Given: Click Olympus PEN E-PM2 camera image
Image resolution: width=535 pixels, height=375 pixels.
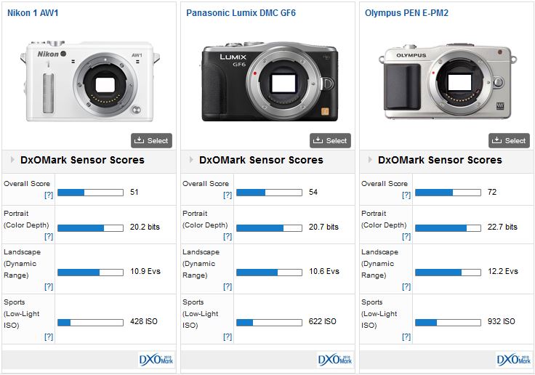Looking at the screenshot, I should pos(448,81).
